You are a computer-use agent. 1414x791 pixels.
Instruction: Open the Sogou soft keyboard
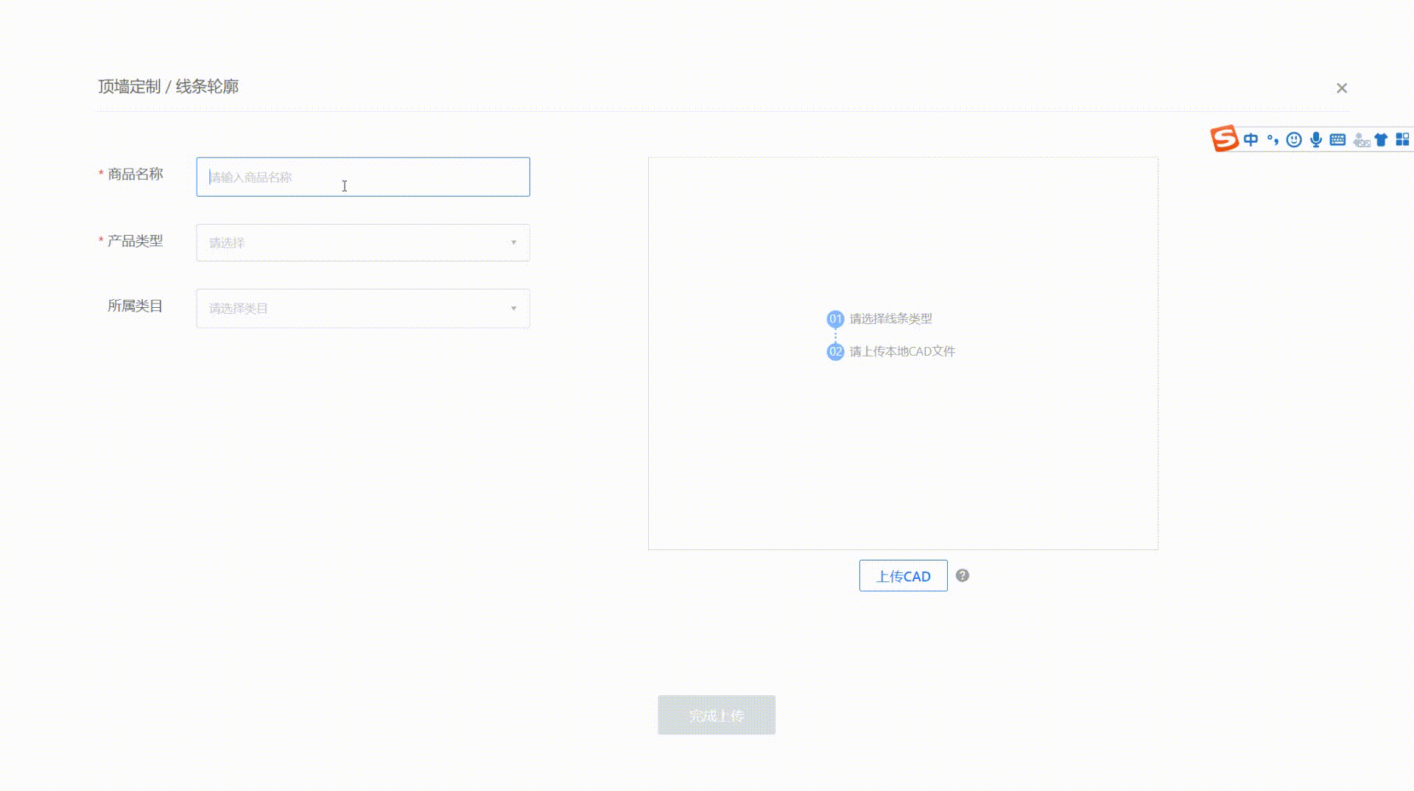(1338, 139)
